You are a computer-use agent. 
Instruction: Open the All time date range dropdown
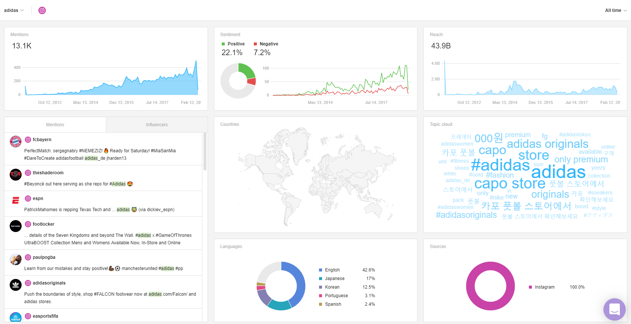(615, 10)
